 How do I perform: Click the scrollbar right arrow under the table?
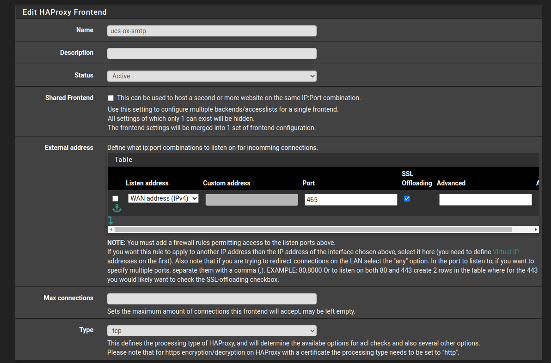click(x=536, y=229)
